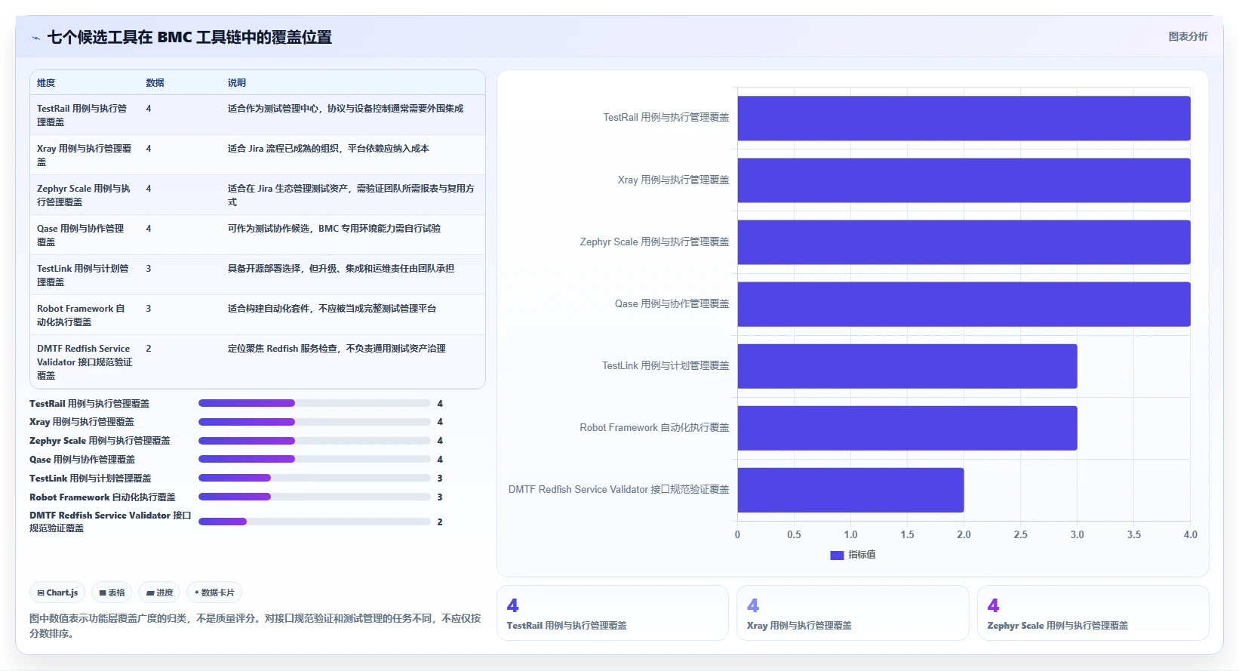Screen dimensions: 1239x671
Task: Click the Zephyr Scale description 适合在 Jira 生态
Action: point(351,195)
